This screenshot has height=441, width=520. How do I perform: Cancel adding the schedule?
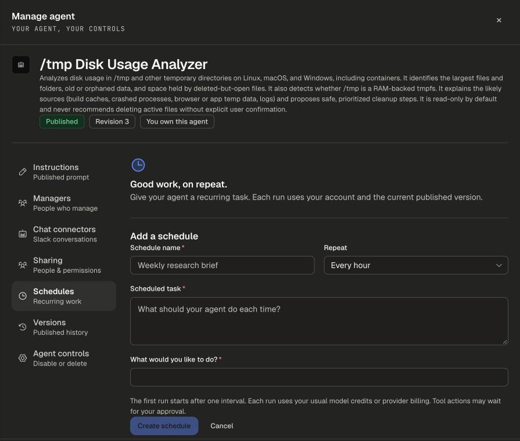coord(221,426)
